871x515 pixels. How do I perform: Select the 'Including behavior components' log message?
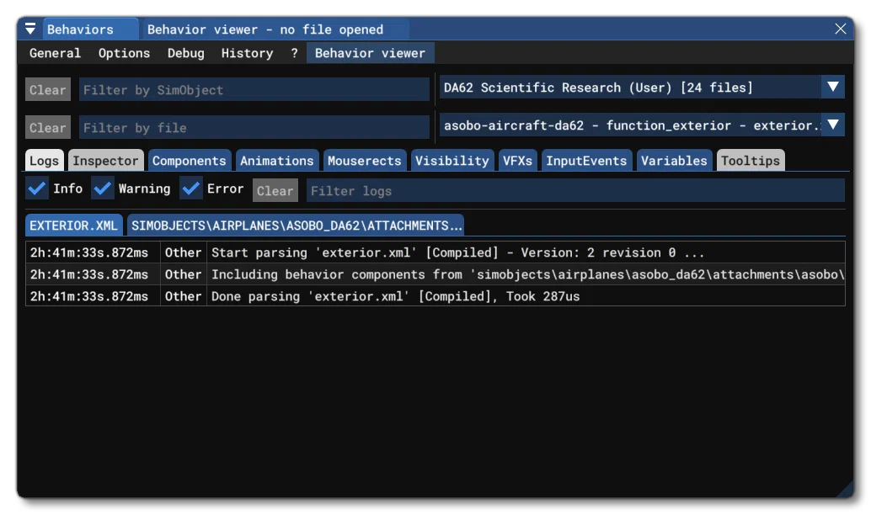click(x=527, y=274)
